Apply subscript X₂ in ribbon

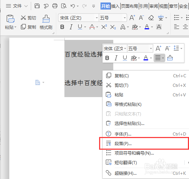113,27
